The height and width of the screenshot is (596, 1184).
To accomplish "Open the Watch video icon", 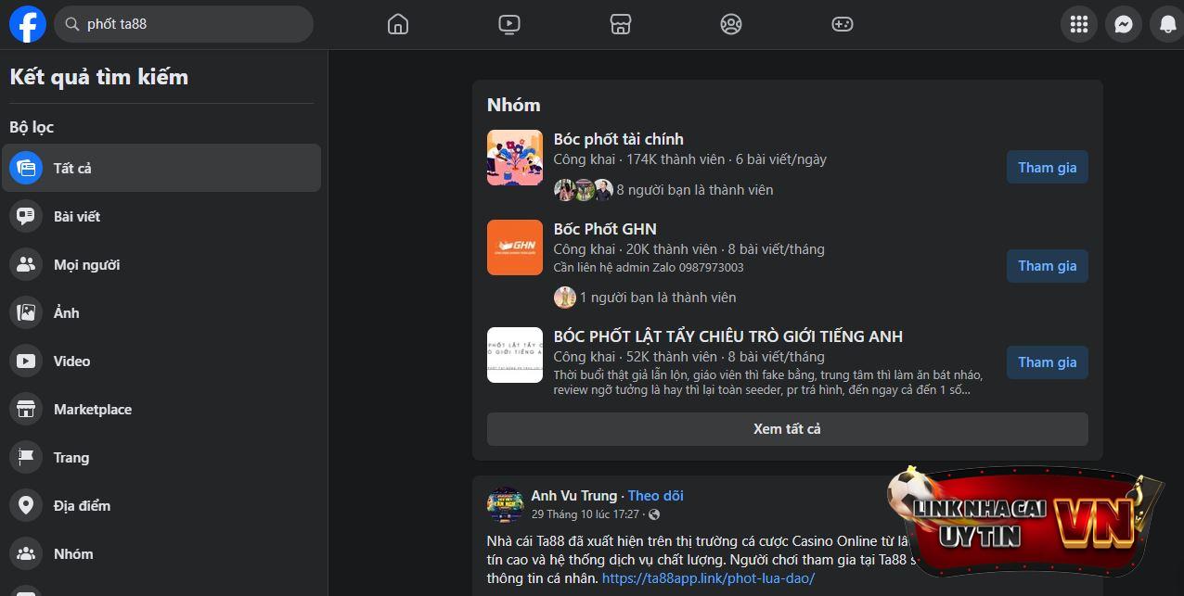I will click(509, 24).
